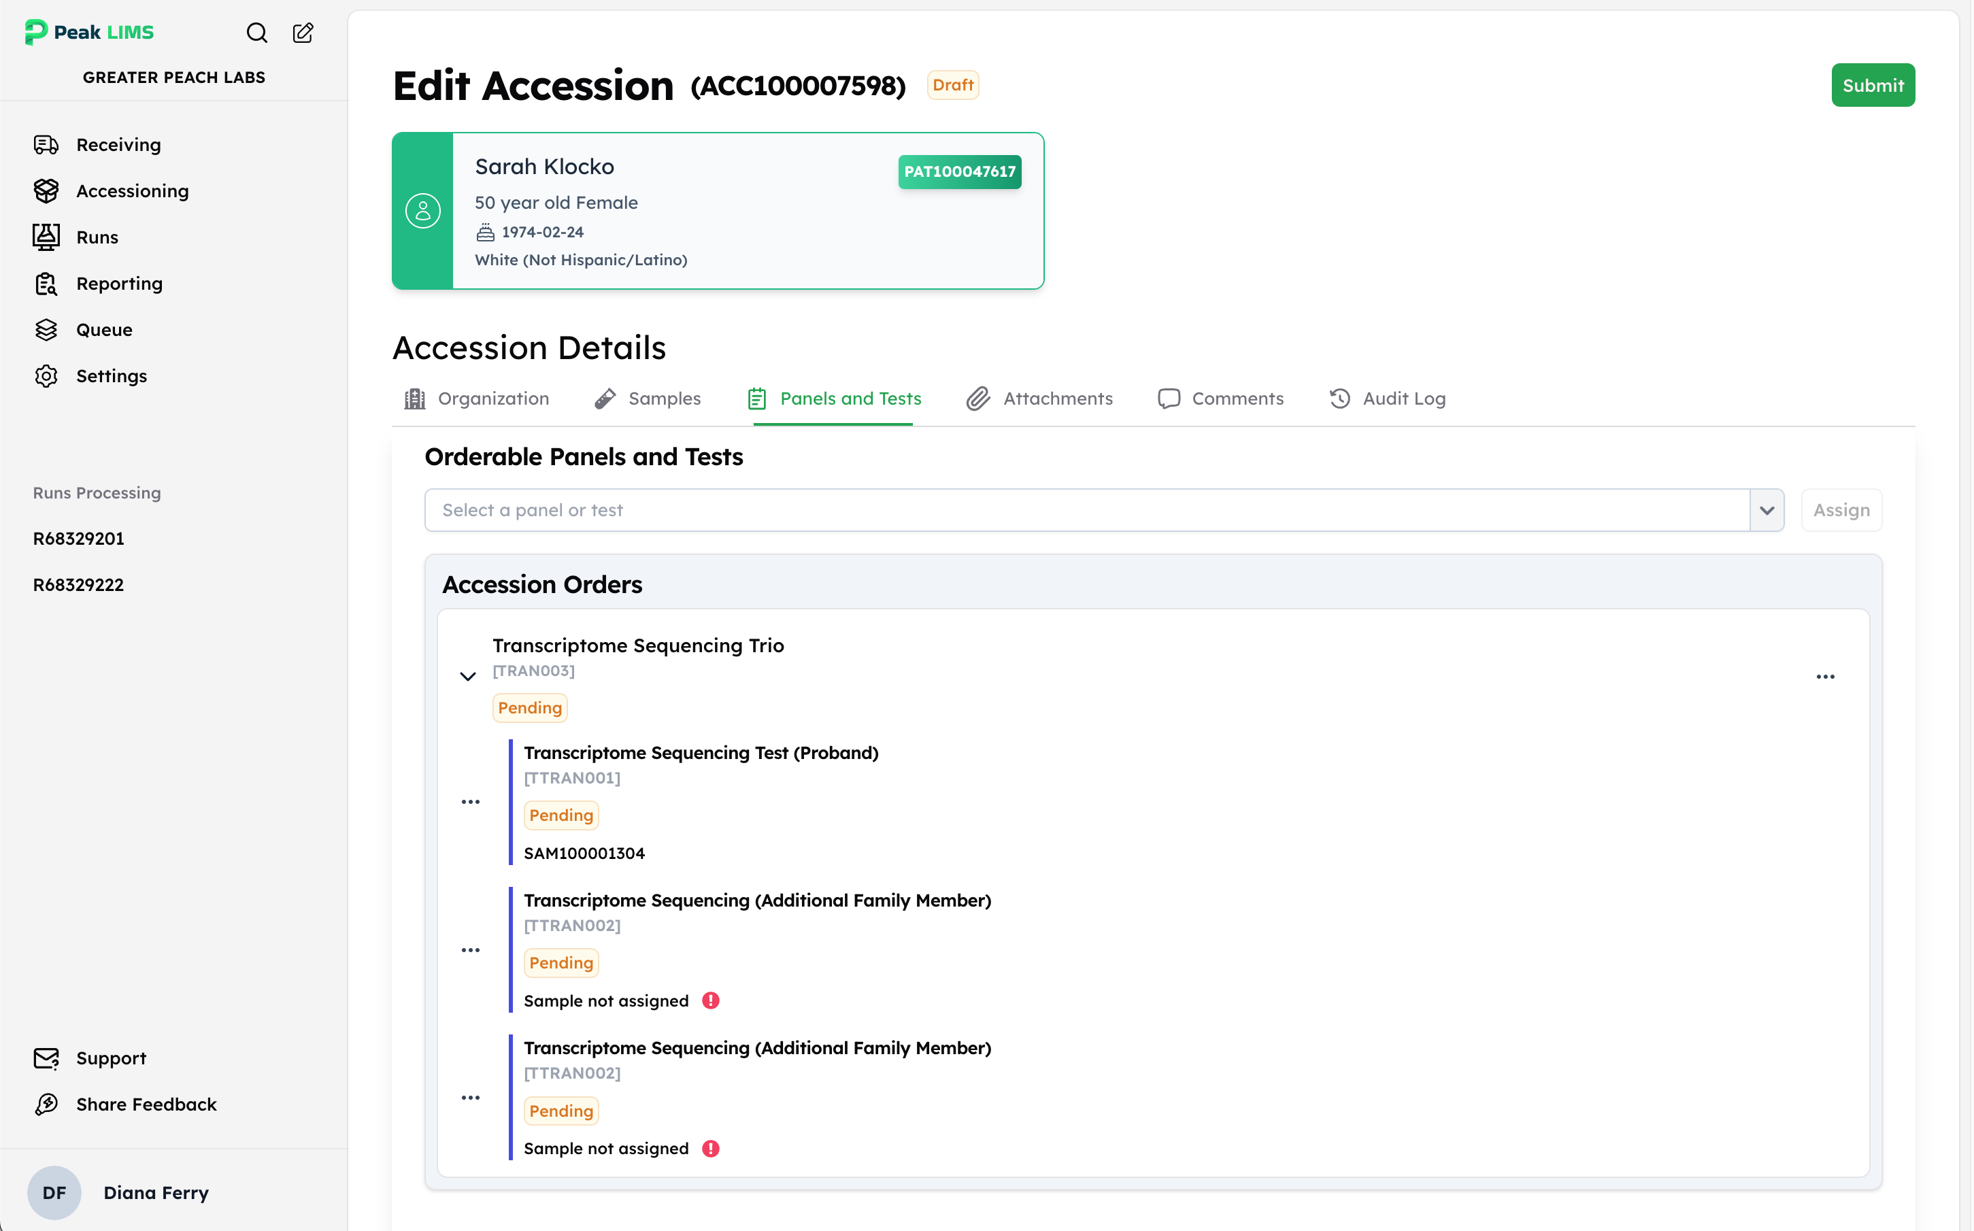Switch to the Attachments tab
This screenshot has height=1231, width=1974.
coord(1039,398)
